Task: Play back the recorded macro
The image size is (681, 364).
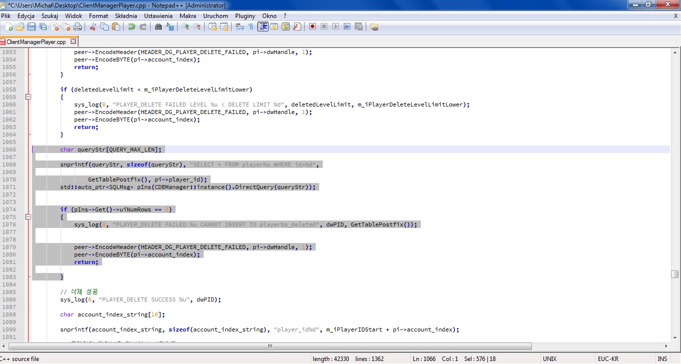Action: (x=336, y=26)
